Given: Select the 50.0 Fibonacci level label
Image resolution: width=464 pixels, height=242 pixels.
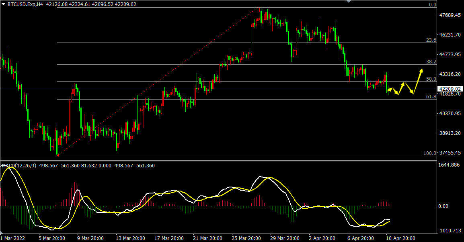Looking at the screenshot, I should pos(431,79).
